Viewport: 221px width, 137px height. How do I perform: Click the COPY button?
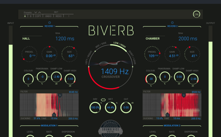[x=38, y=16]
